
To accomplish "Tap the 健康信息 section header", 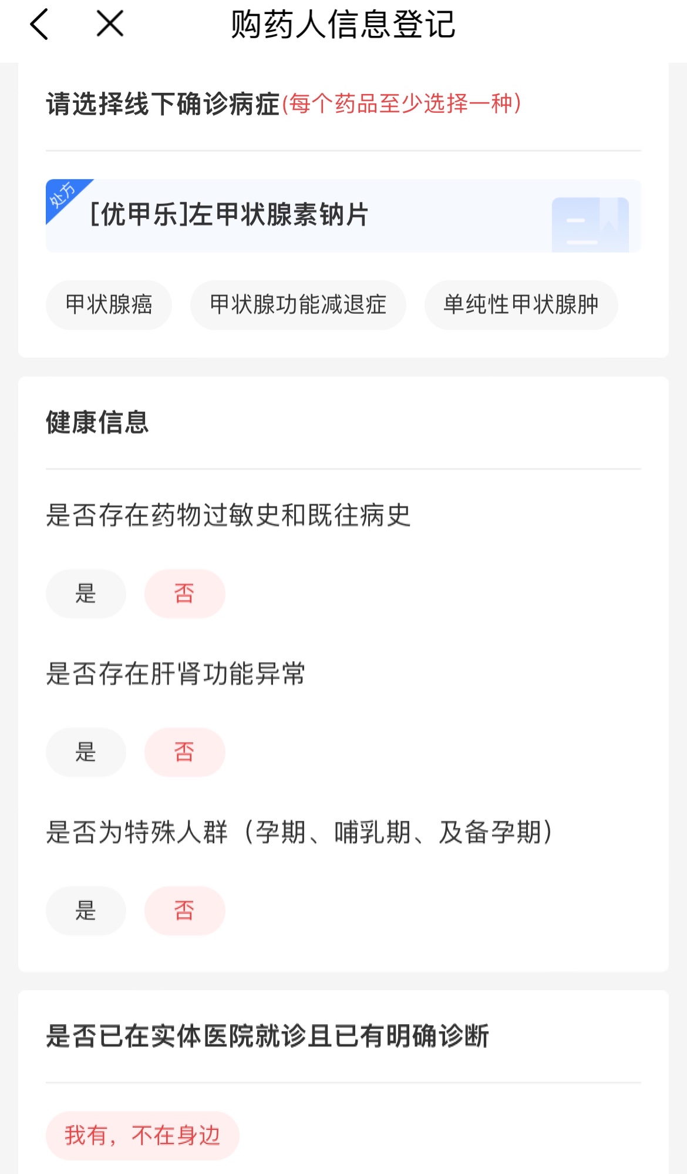I will pos(97,422).
